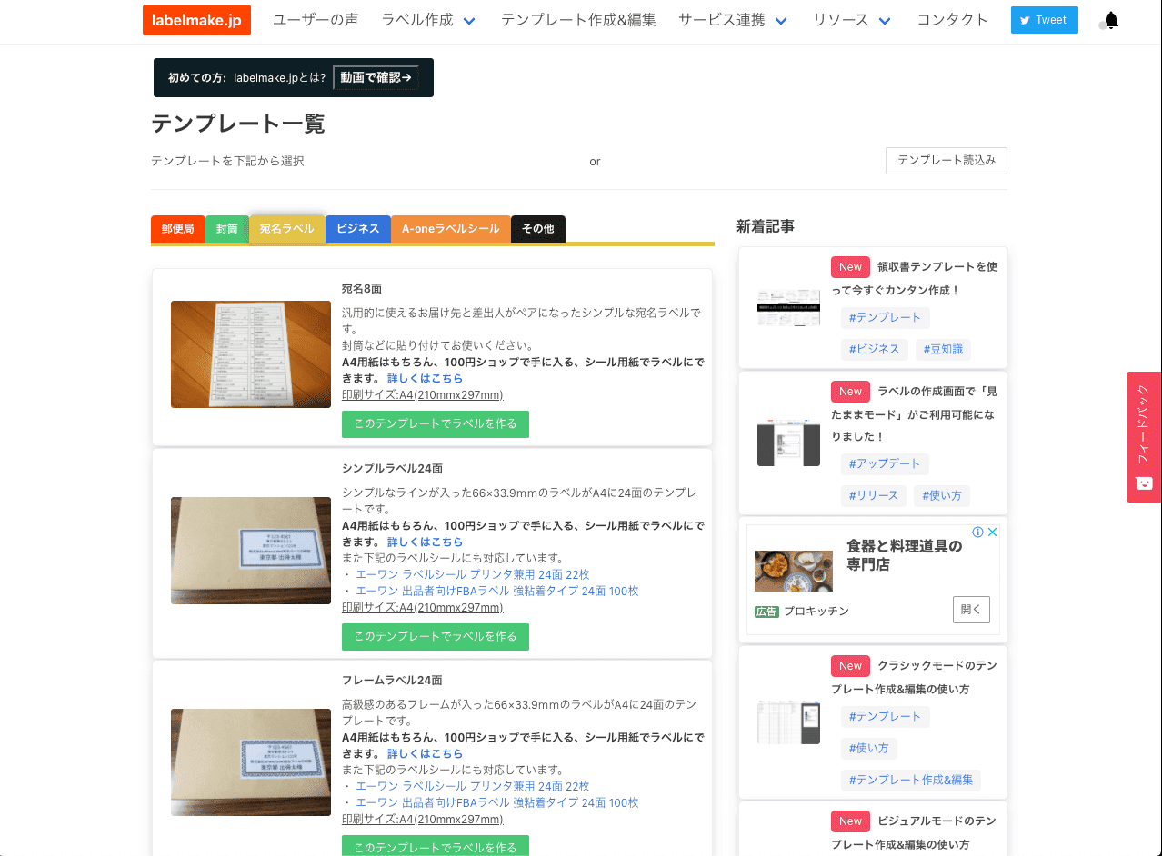Click the 宛名8面 template thumbnail image
The image size is (1162, 856).
pyautogui.click(x=250, y=354)
